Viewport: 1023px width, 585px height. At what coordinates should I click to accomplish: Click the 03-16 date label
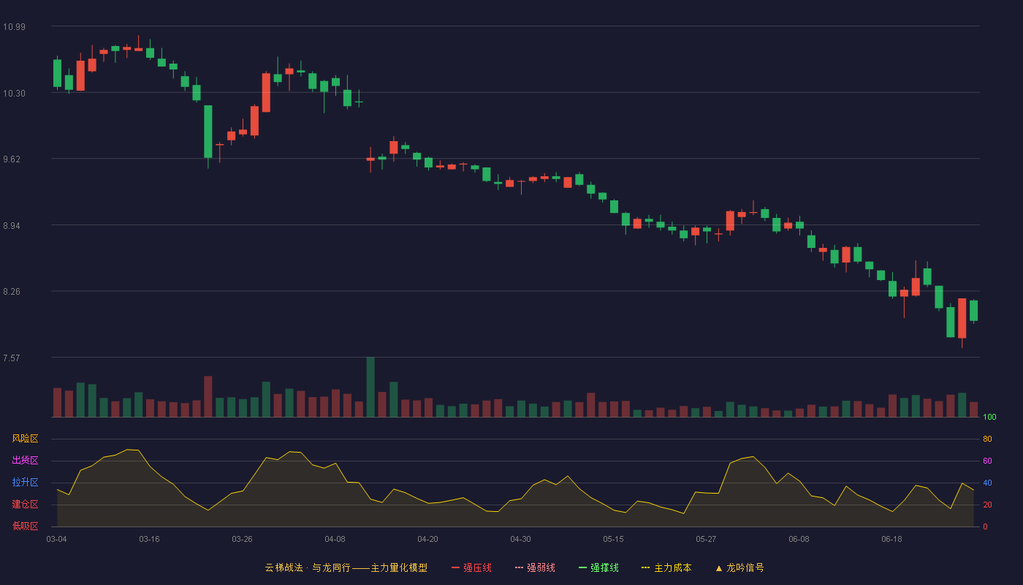149,539
